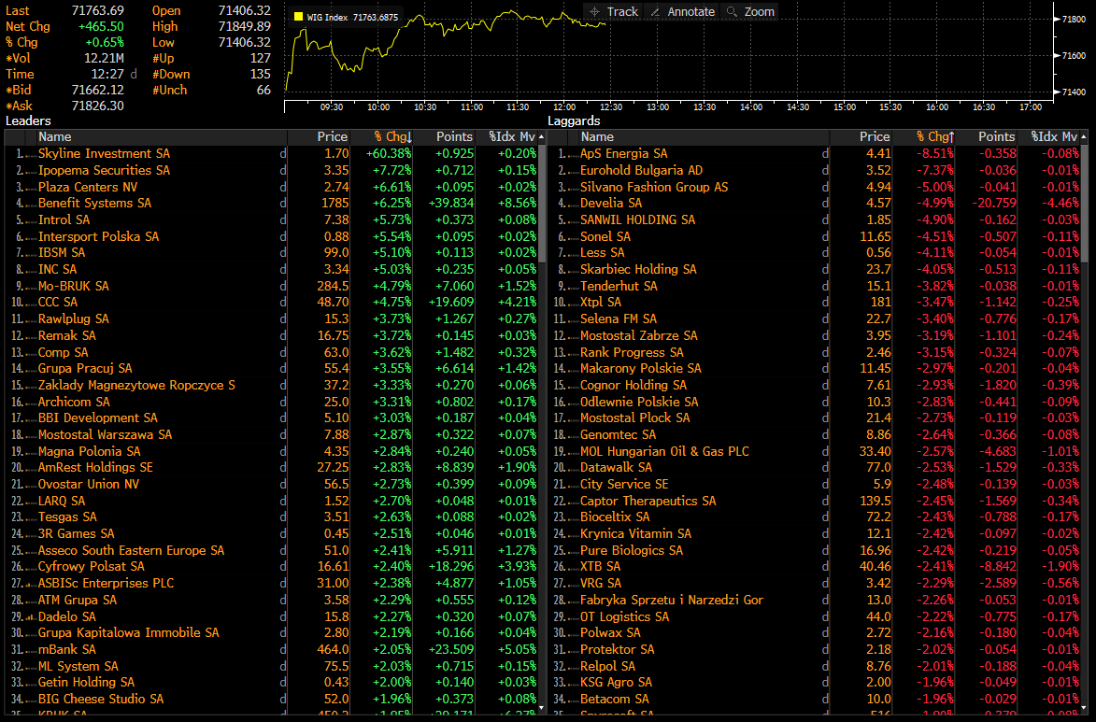The width and height of the screenshot is (1096, 722).
Task: Click the scroll-up arrow in the Laggards table
Action: point(1085,136)
